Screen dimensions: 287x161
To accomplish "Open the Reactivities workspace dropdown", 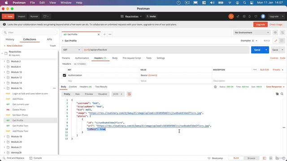I will pos(131,17).
